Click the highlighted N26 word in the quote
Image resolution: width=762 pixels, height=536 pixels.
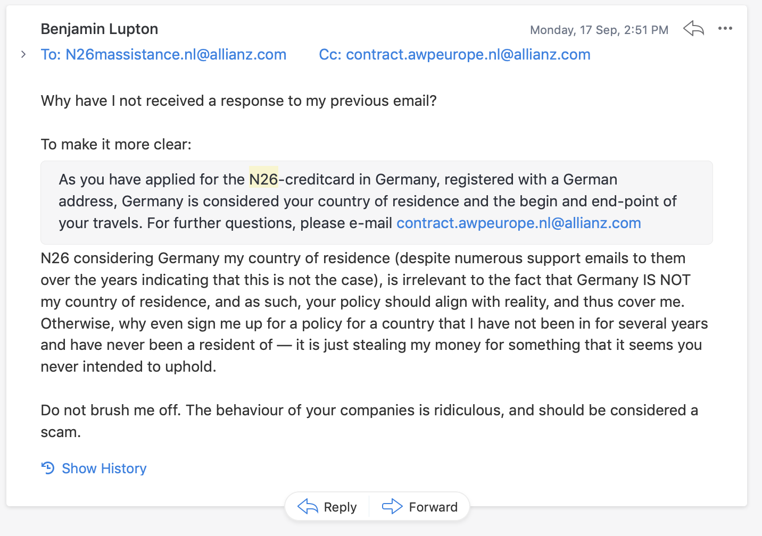(263, 179)
